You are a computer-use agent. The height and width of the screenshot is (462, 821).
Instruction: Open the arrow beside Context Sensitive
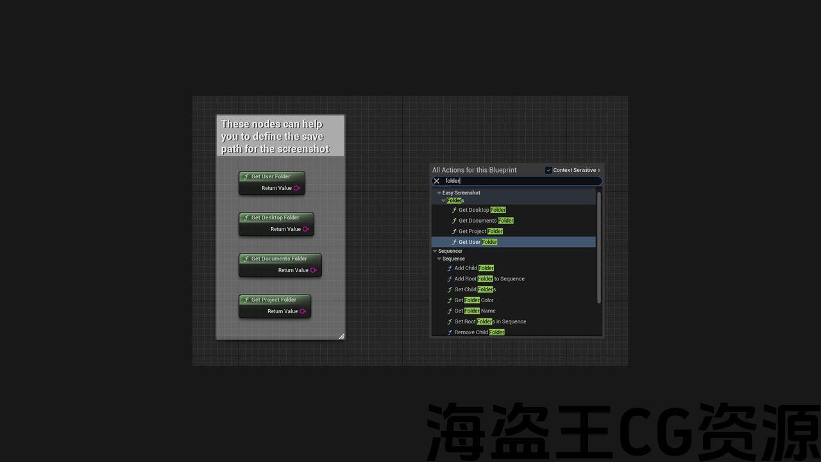[x=599, y=170]
